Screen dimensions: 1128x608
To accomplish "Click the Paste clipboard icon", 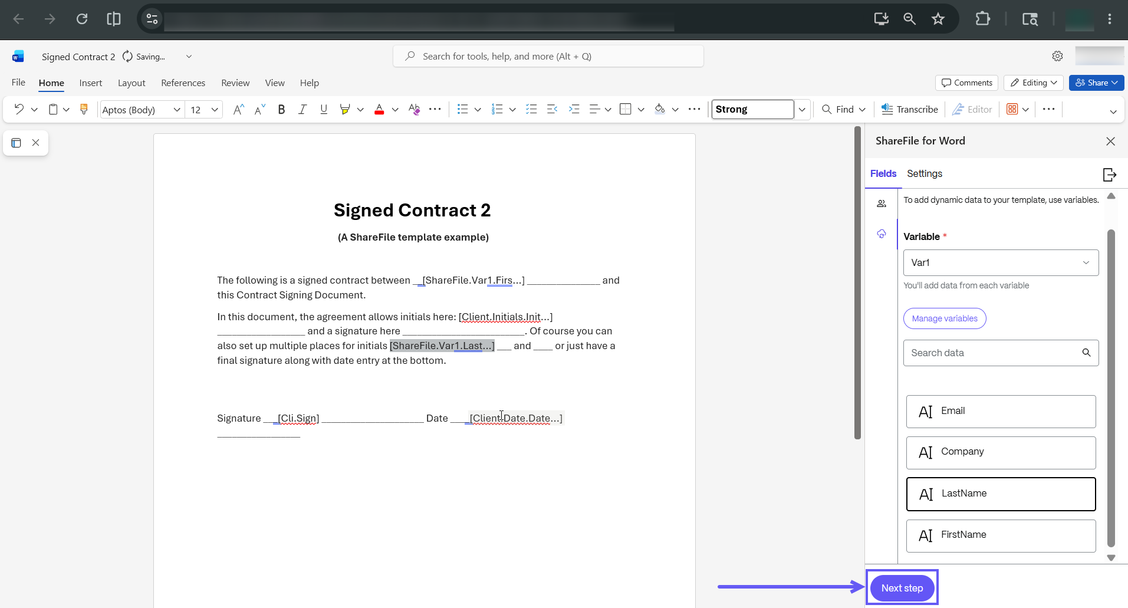I will (x=53, y=109).
